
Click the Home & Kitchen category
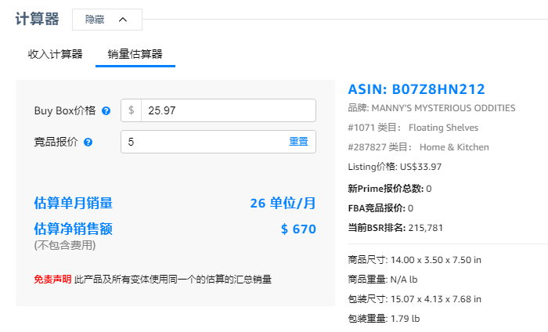454,146
